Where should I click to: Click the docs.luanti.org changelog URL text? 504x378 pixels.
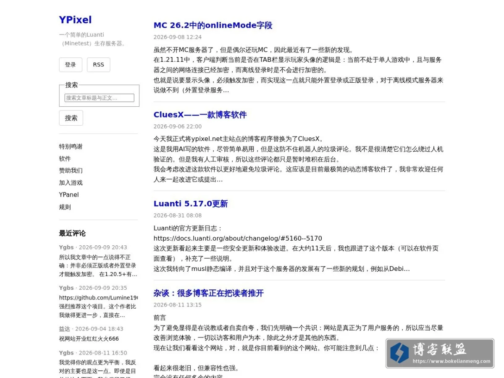pos(238,238)
